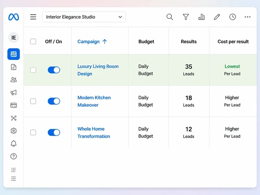Click the lowest list icon in sidebar
Image resolution: width=260 pixels, height=195 pixels.
coord(13,179)
